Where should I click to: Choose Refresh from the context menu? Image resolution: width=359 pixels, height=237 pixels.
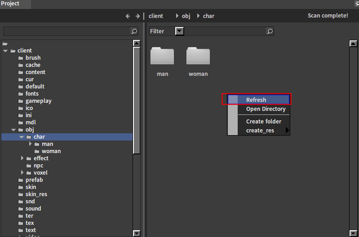tap(256, 100)
